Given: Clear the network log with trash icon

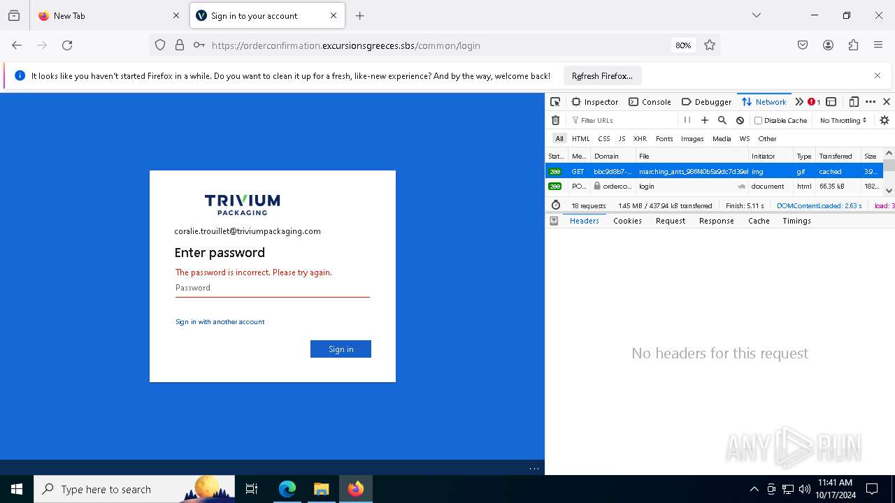Looking at the screenshot, I should point(555,120).
